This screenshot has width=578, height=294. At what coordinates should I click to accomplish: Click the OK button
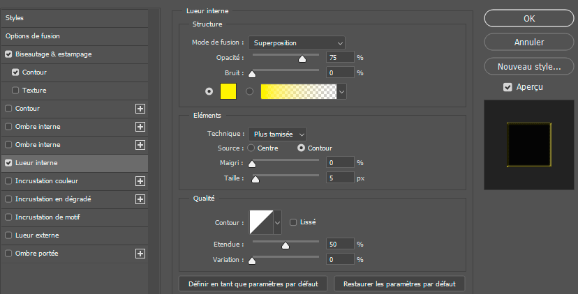(528, 18)
